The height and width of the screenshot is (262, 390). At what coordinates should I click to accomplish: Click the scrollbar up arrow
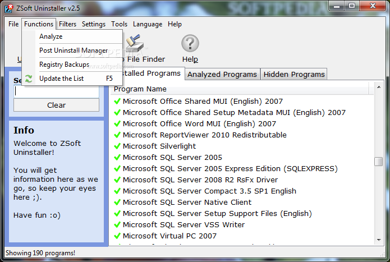point(379,87)
